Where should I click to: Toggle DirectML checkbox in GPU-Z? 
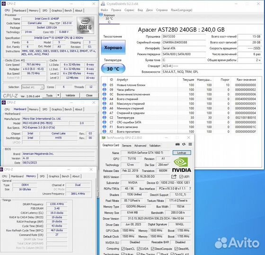pyautogui.click(x=176, y=248)
